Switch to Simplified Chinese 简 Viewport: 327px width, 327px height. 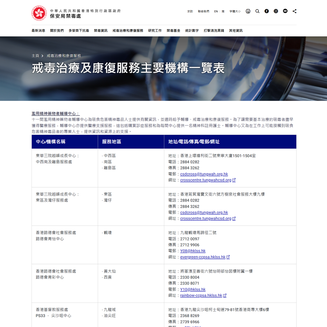(223, 11)
